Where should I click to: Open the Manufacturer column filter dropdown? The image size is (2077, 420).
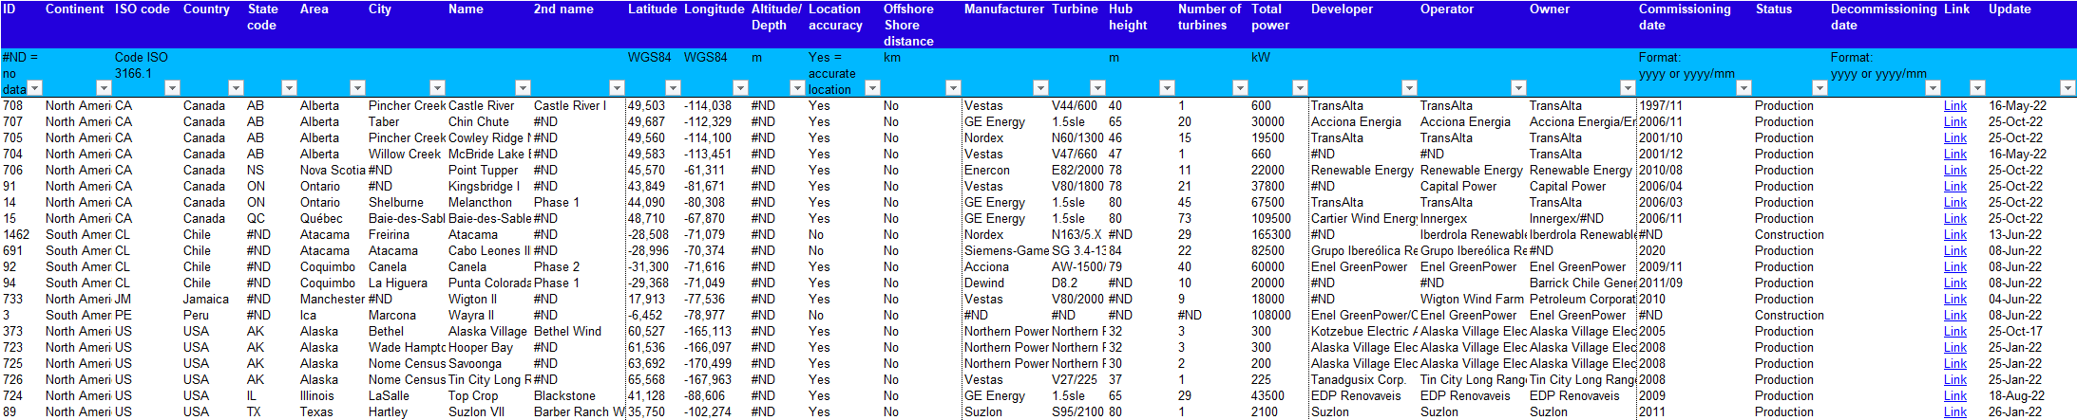[x=1040, y=88]
